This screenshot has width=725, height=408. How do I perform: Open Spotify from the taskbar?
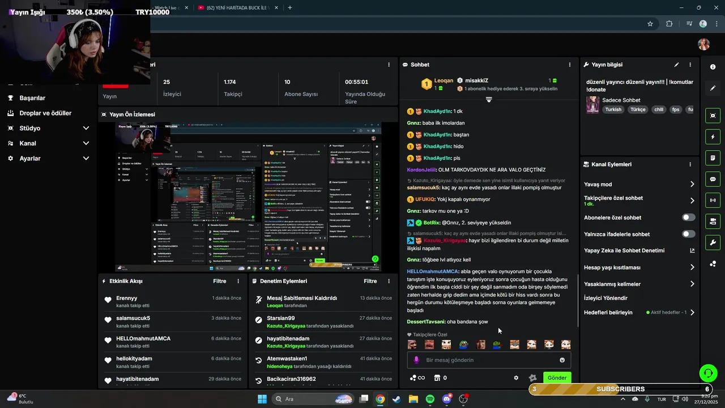coord(430,399)
